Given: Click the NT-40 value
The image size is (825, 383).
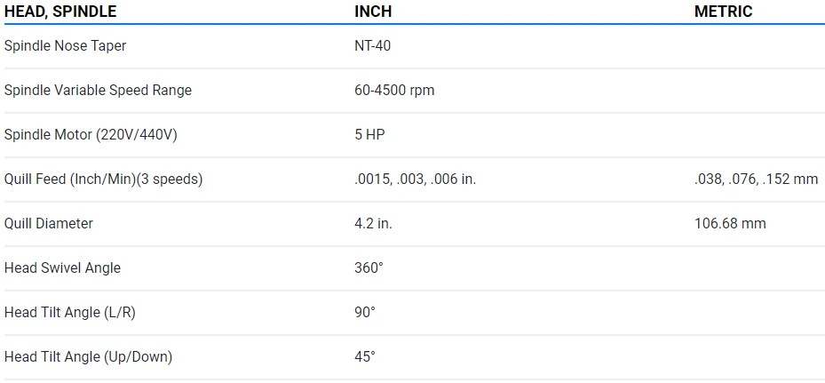Looking at the screenshot, I should (x=372, y=45).
